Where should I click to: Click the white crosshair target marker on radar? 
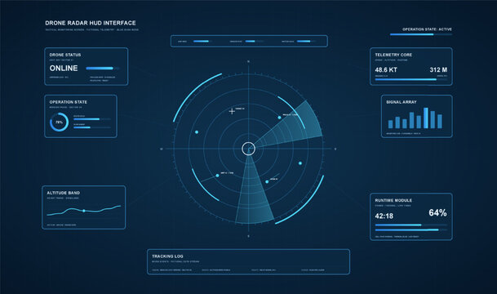(x=232, y=111)
